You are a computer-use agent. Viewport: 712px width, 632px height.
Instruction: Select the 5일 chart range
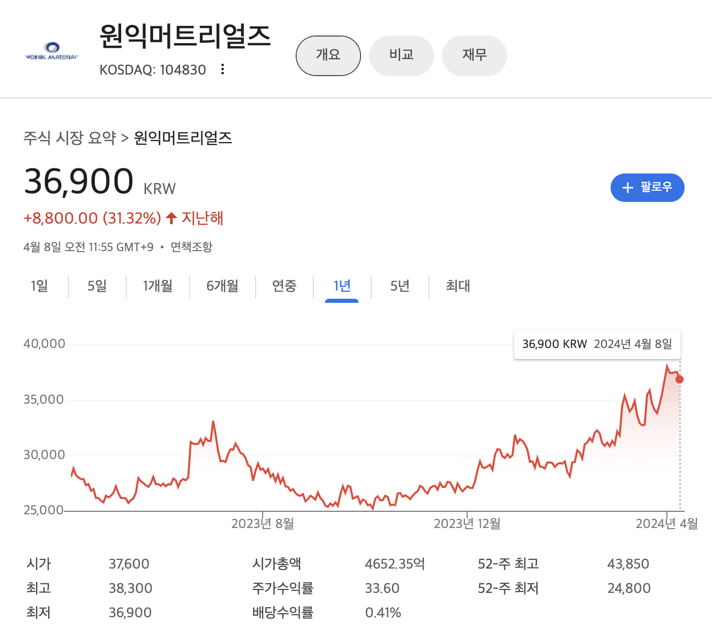click(x=97, y=286)
